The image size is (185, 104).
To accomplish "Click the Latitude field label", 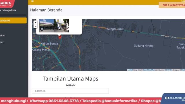I will [x=70, y=85].
